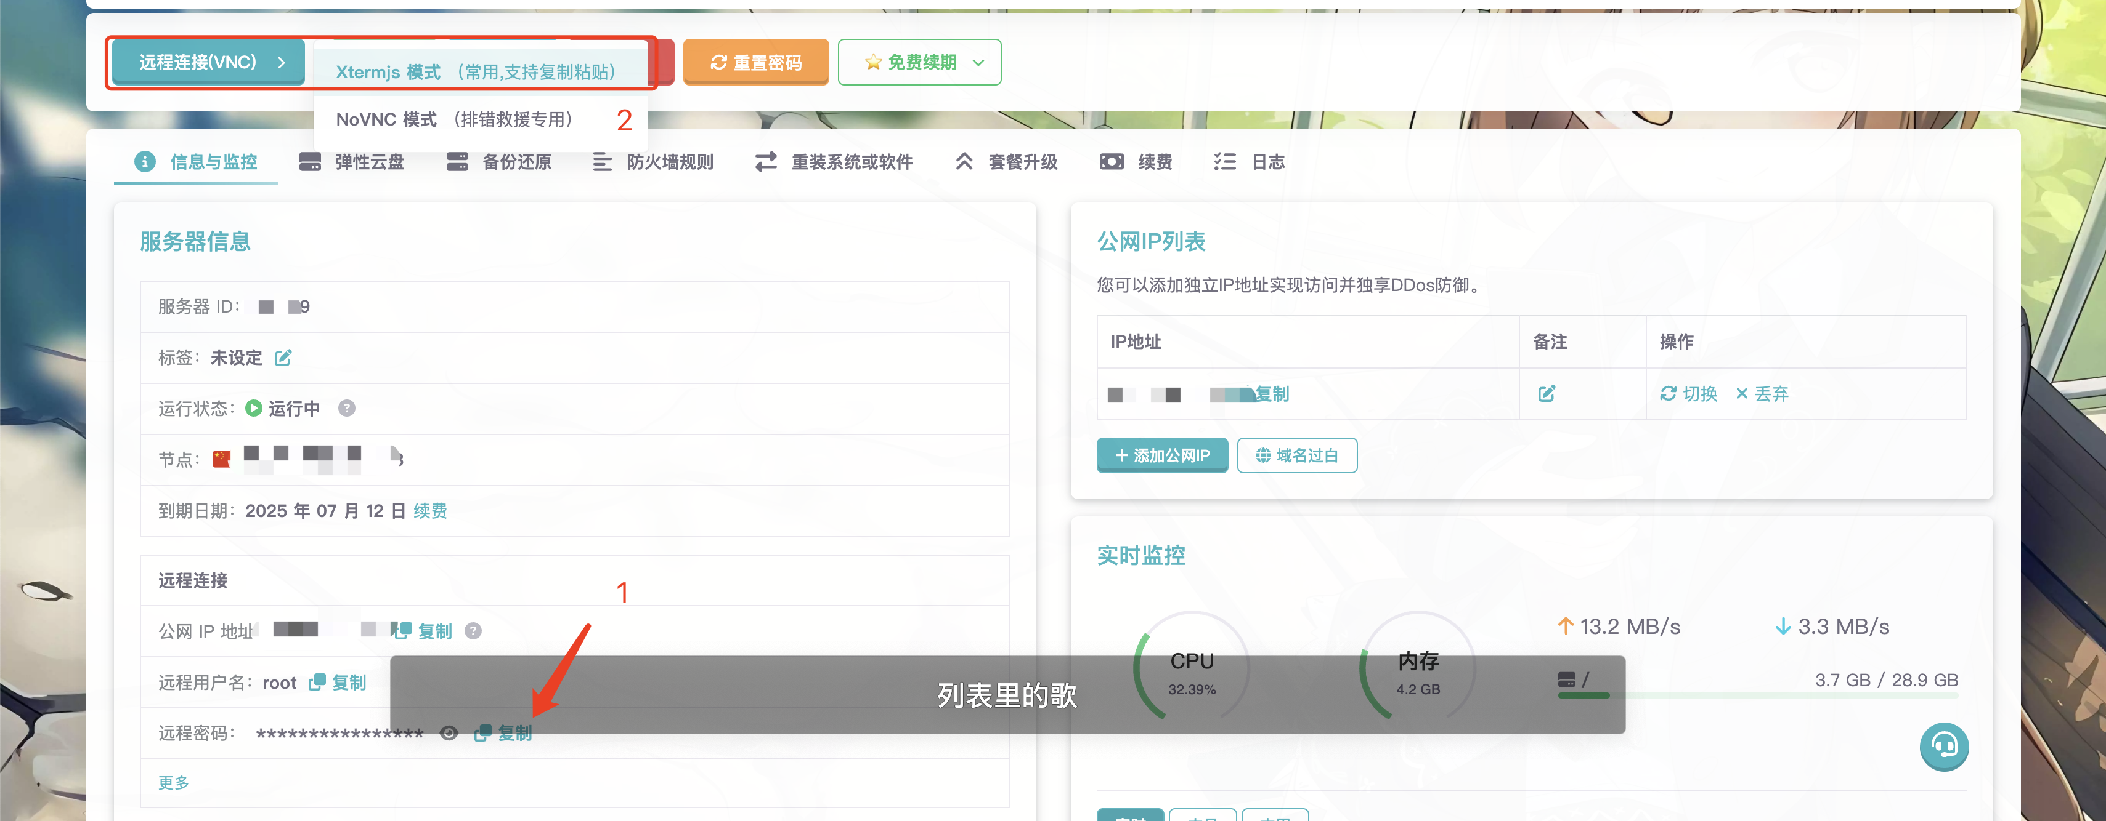The height and width of the screenshot is (821, 2106).
Task: Click help icon next to 运行中
Action: tap(347, 409)
